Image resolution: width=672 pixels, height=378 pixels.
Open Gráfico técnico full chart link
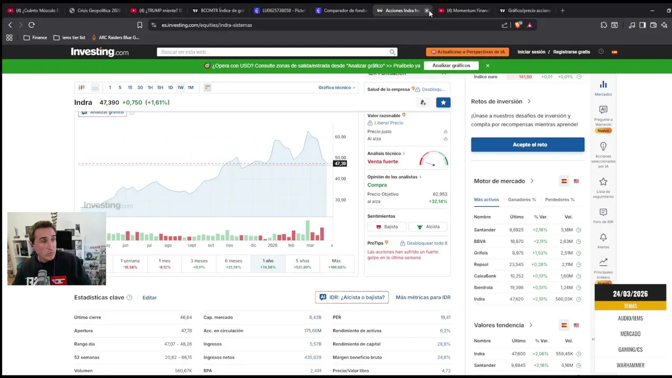[x=337, y=88]
